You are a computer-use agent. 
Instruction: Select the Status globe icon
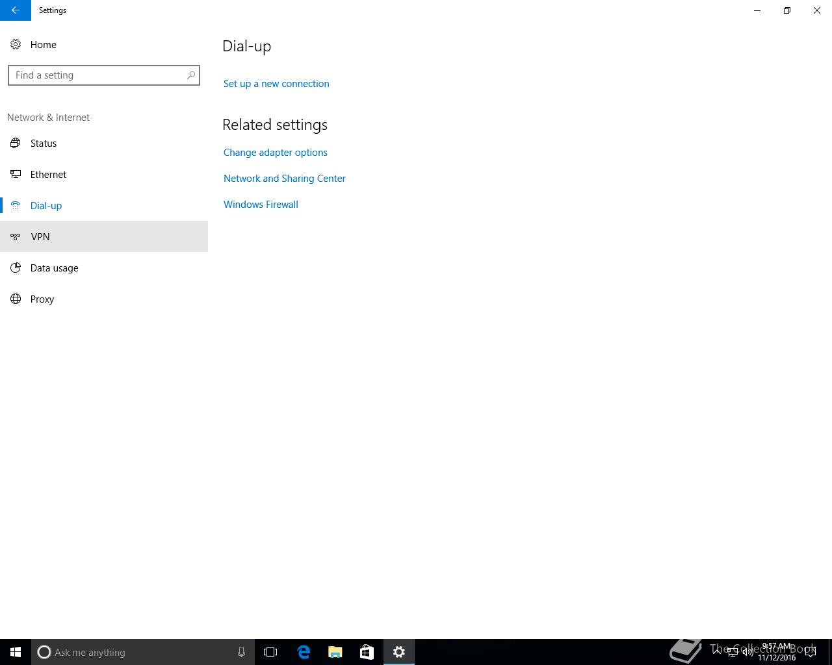click(x=16, y=144)
